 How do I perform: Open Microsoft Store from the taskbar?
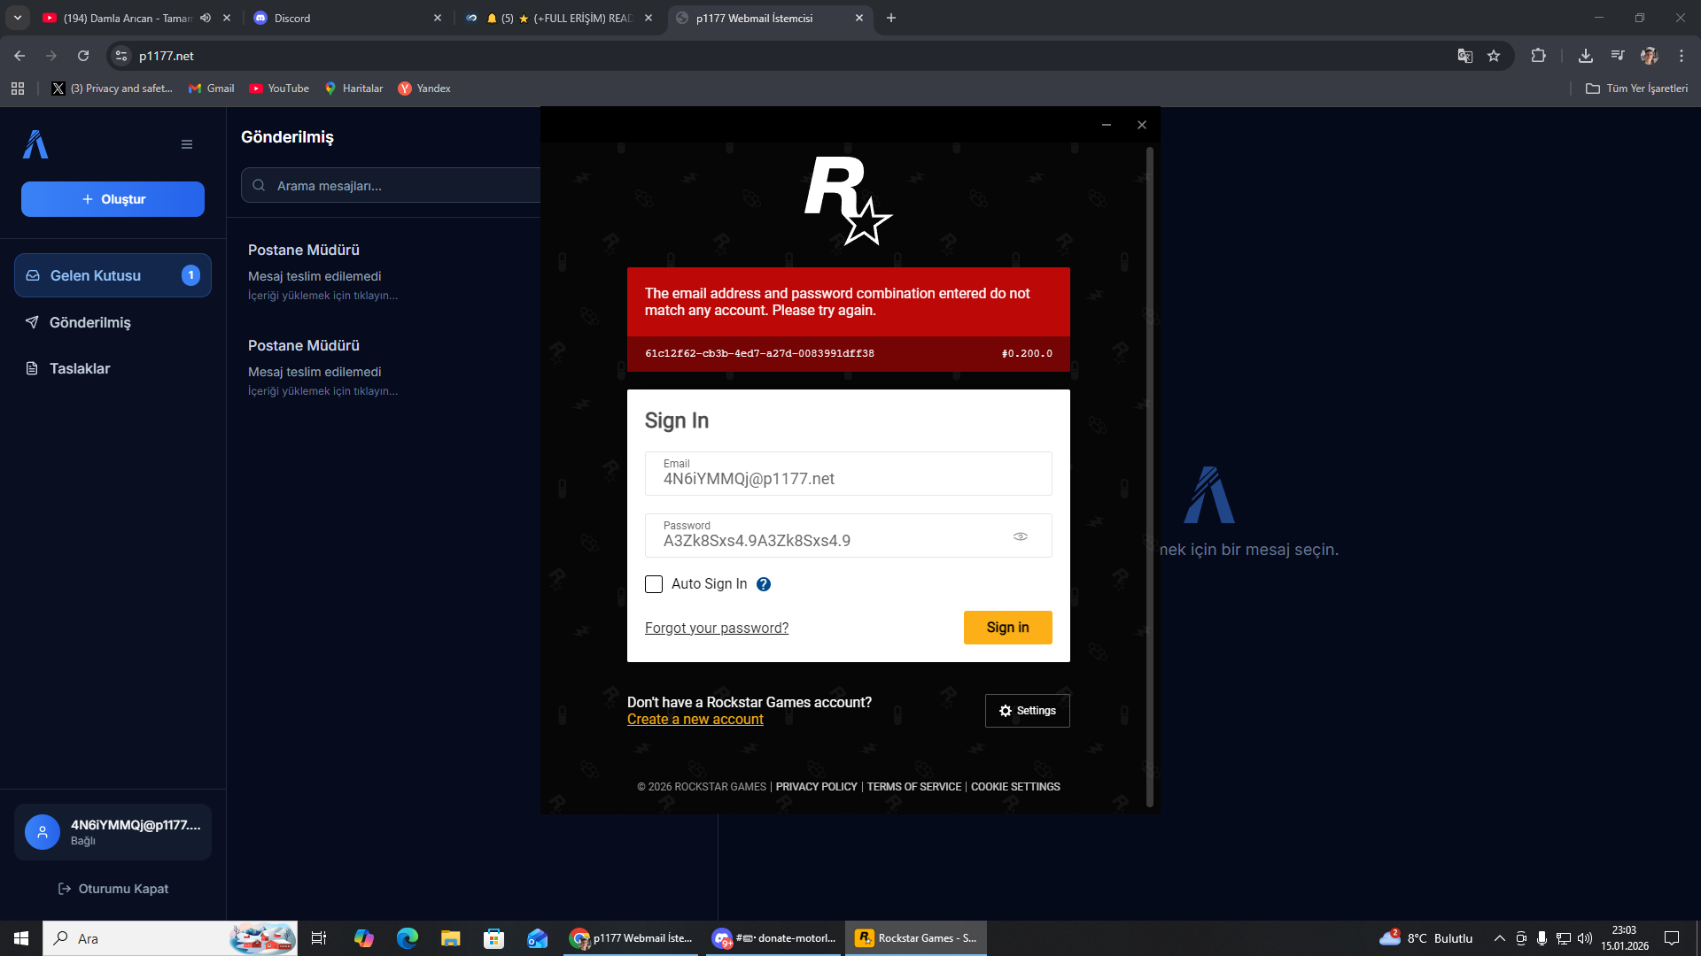click(493, 938)
